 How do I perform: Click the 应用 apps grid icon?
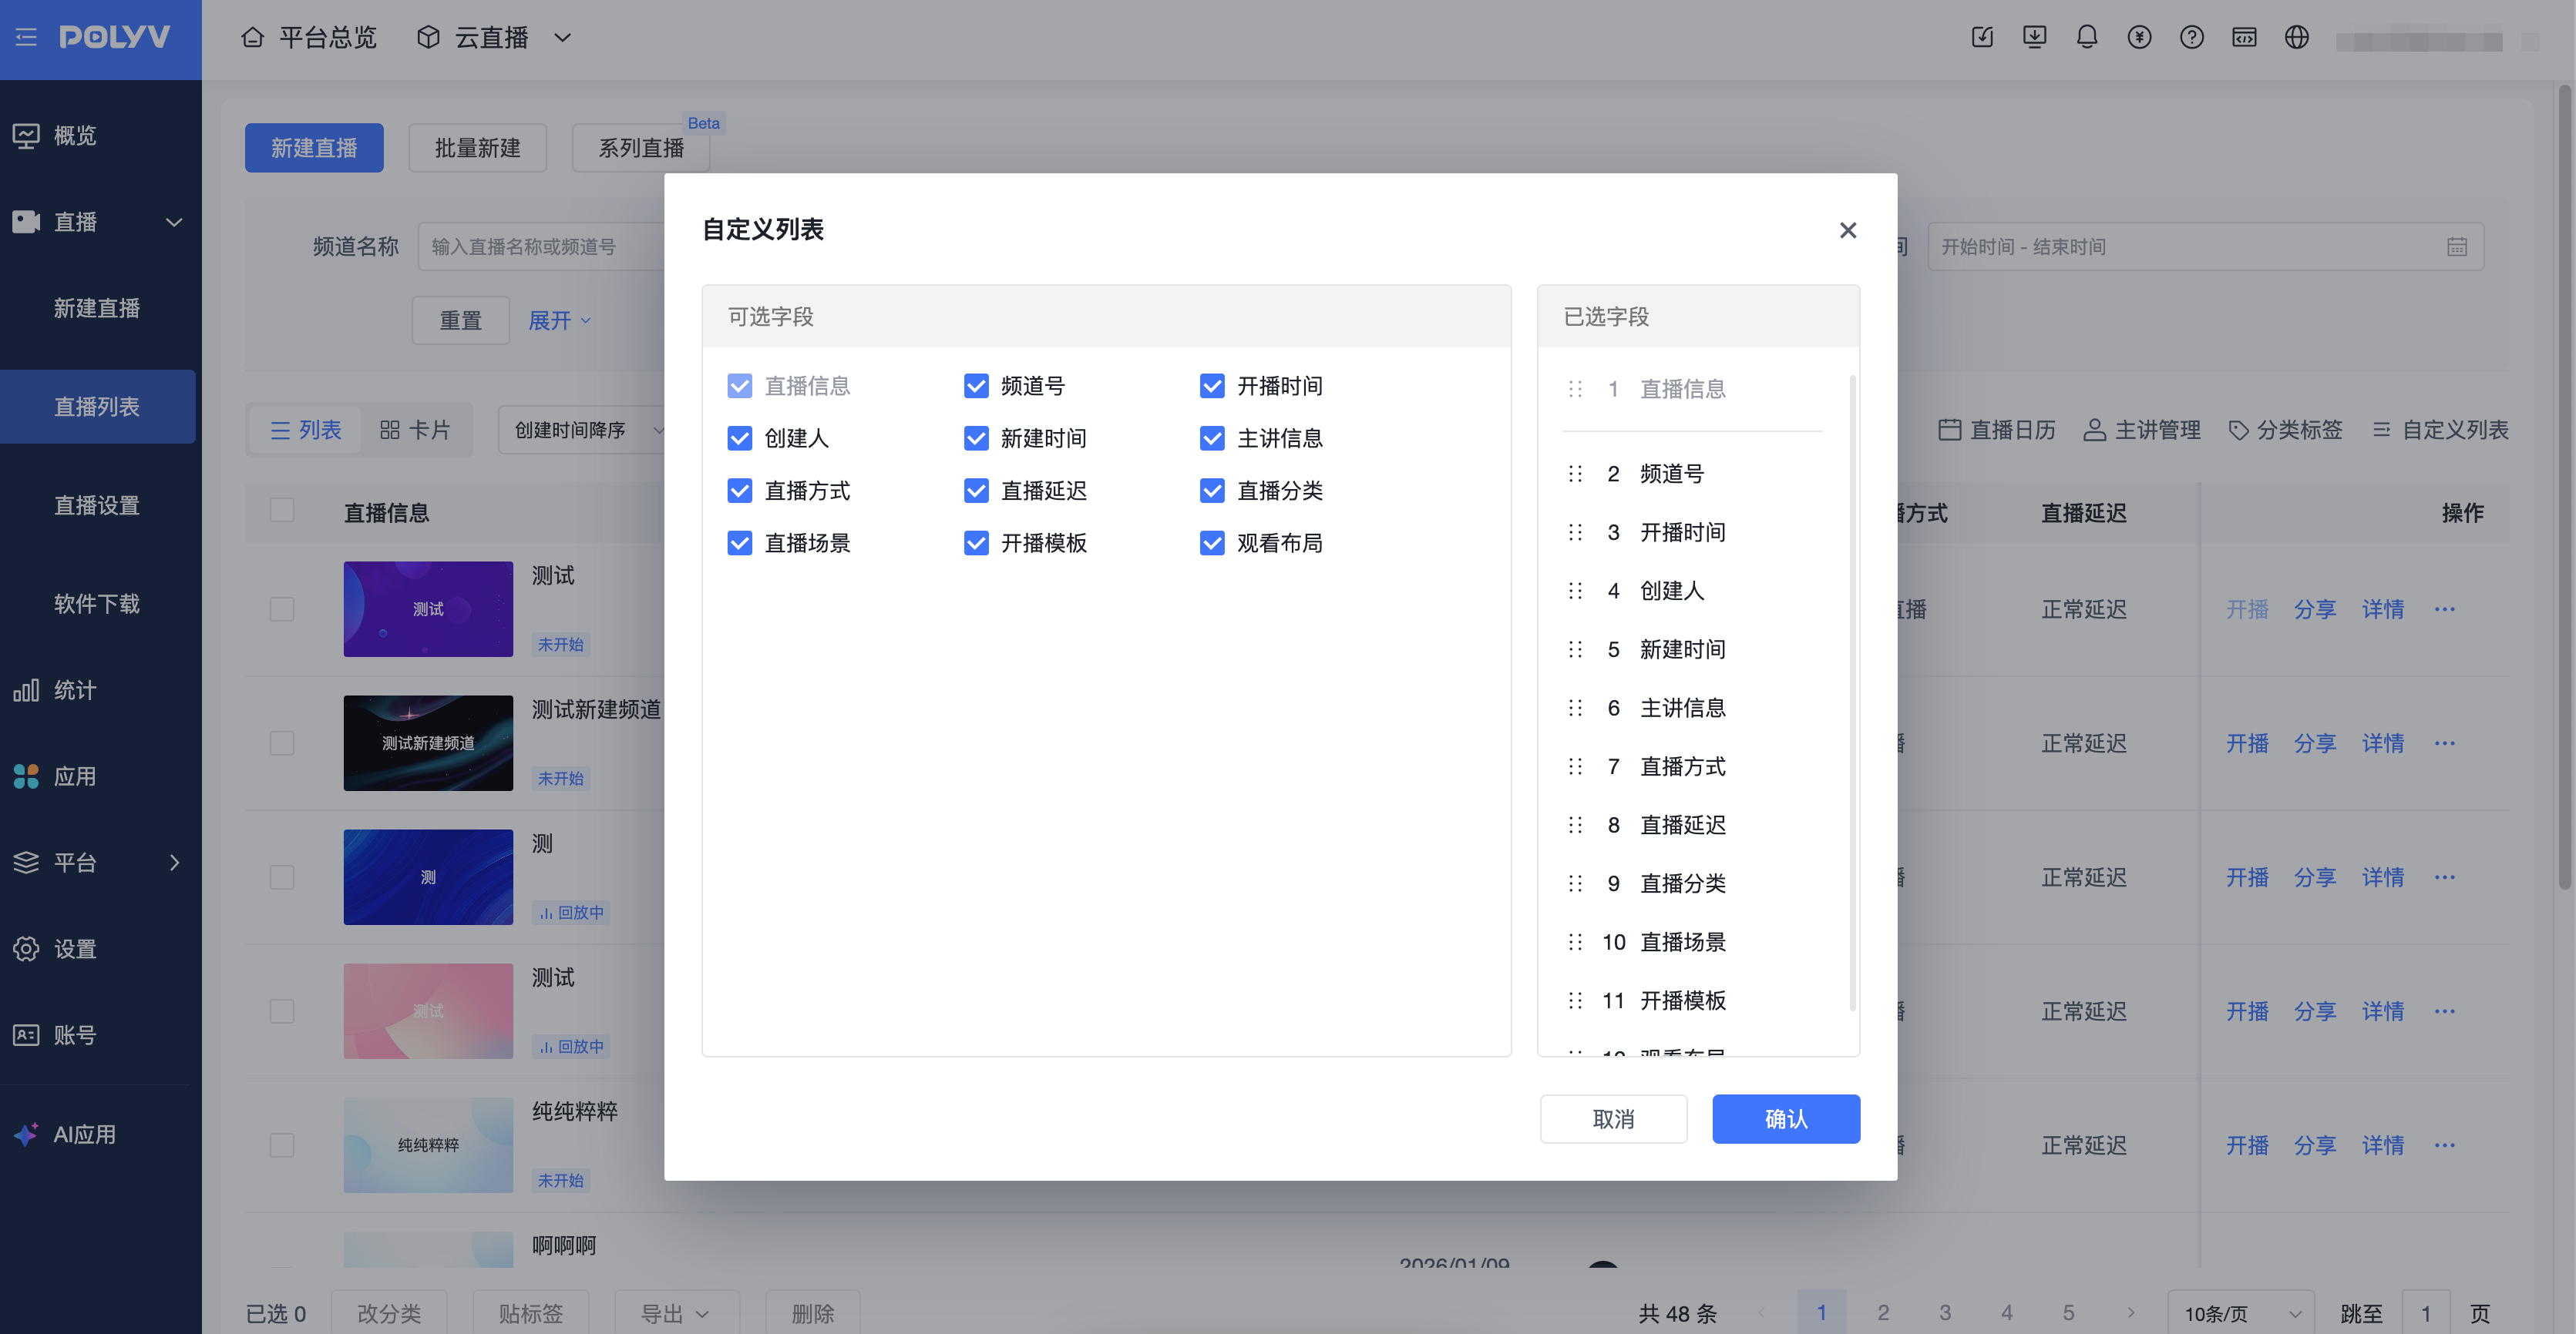click(x=26, y=776)
